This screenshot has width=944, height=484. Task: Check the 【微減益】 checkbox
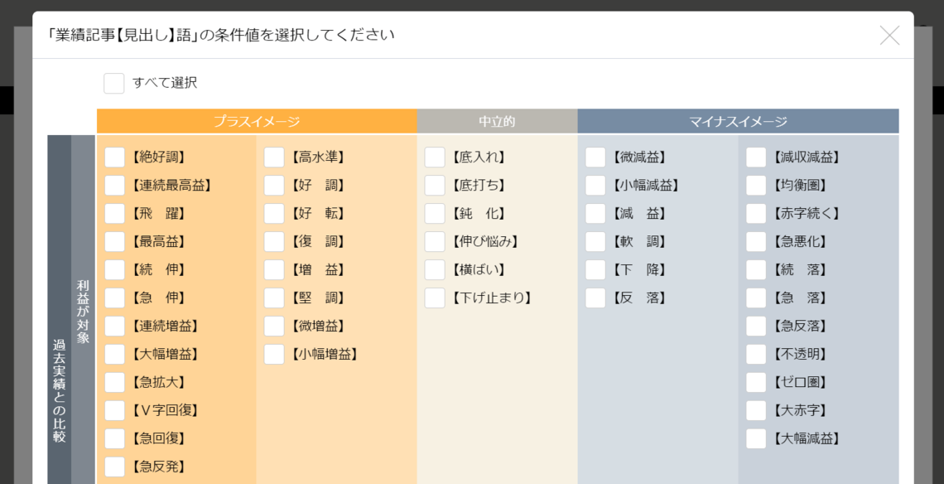coord(595,157)
